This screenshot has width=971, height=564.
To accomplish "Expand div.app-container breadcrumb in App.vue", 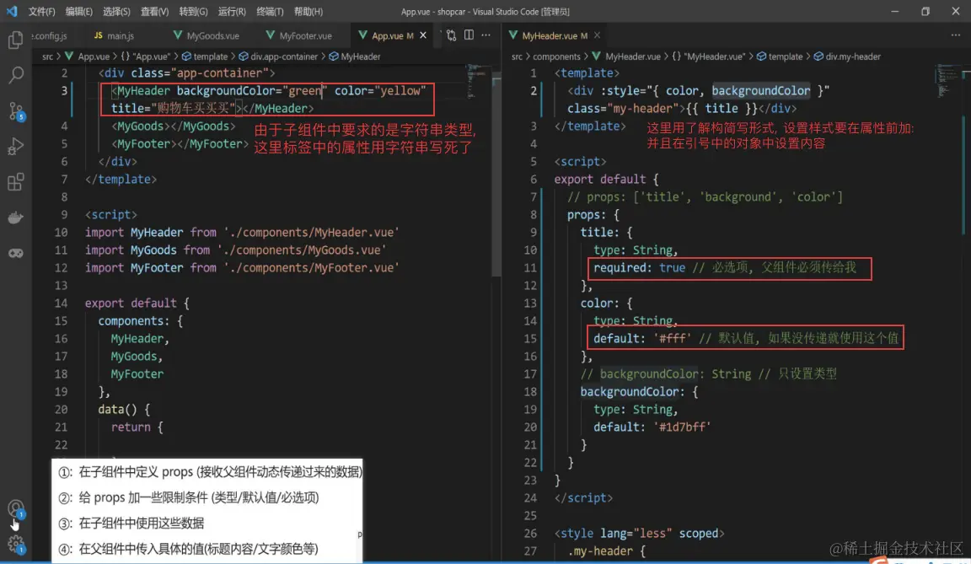I will (x=284, y=56).
